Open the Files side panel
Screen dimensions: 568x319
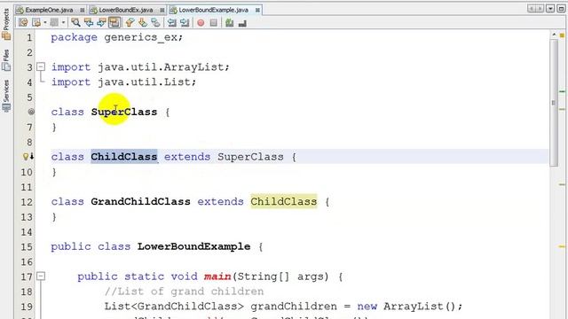point(6,60)
